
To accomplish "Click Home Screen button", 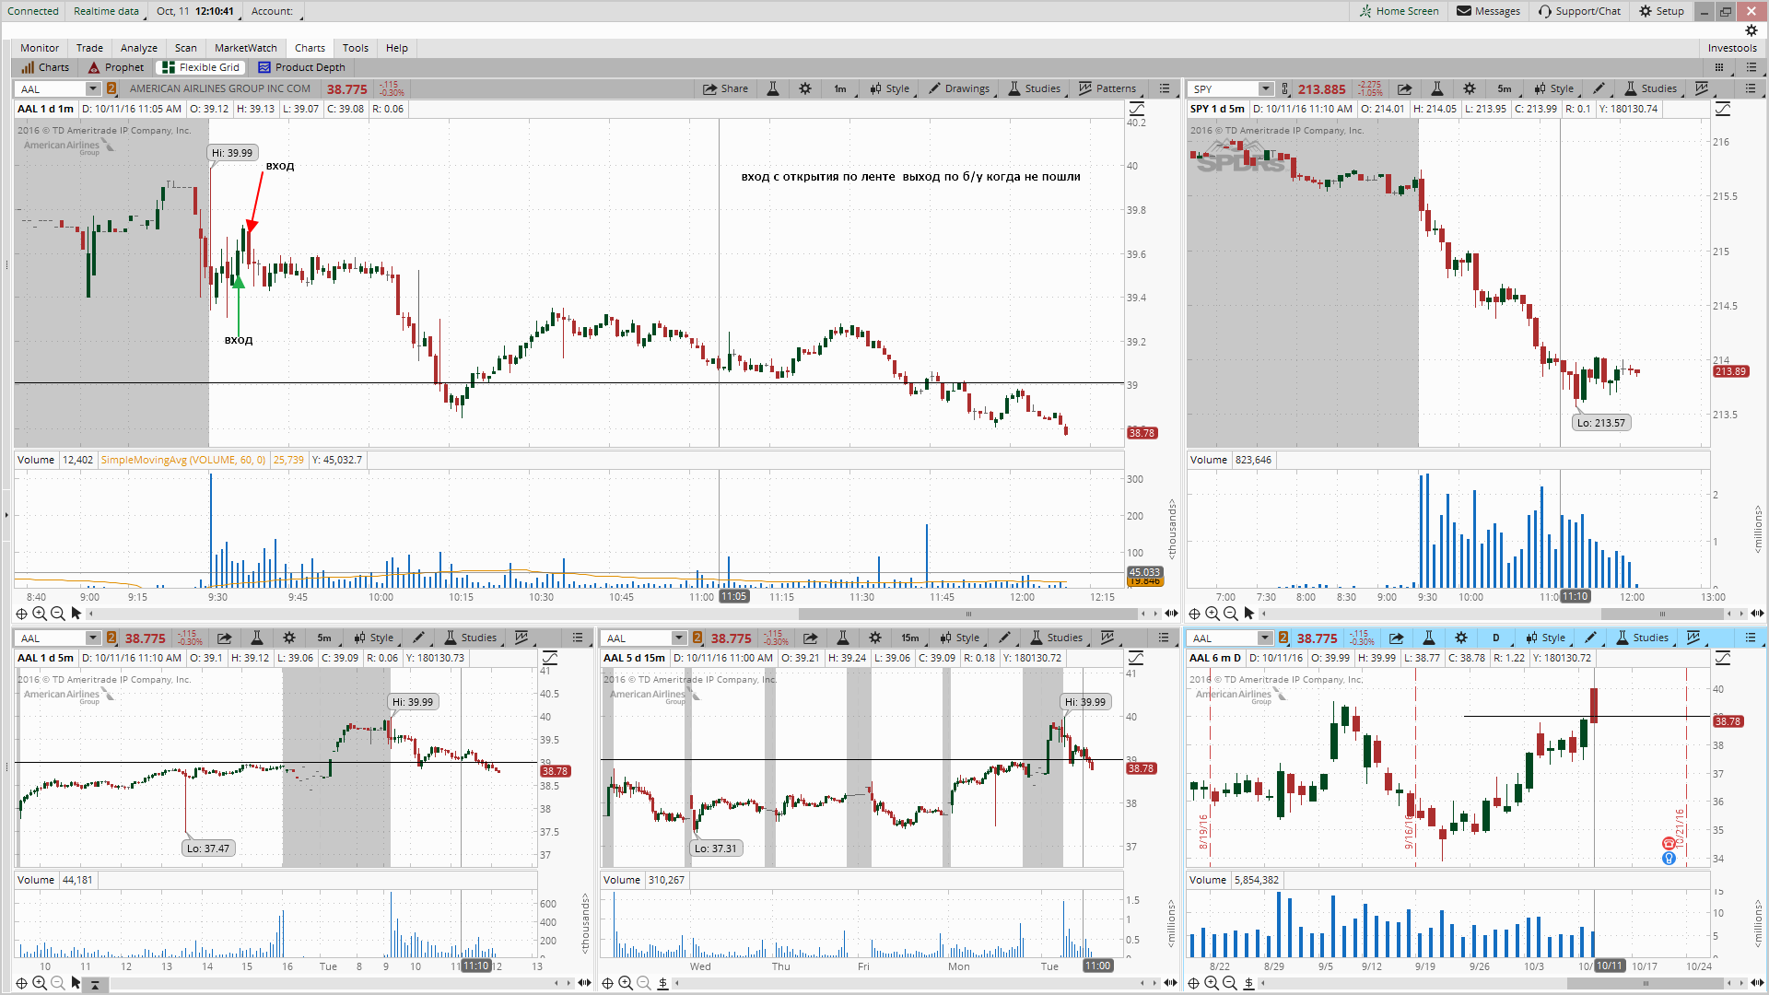I will (x=1399, y=11).
